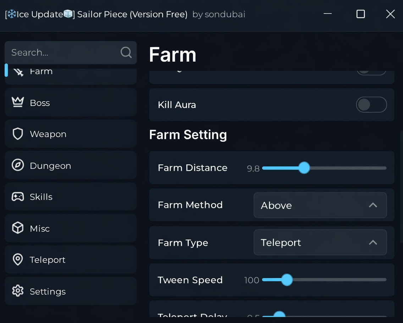Click the chevron arrow in Farm Method

[373, 205]
